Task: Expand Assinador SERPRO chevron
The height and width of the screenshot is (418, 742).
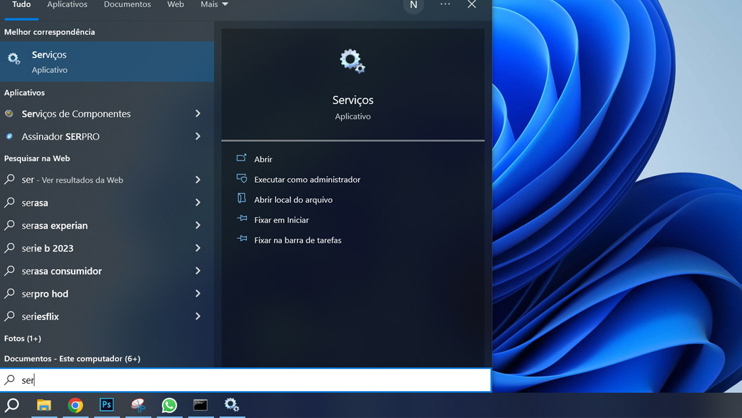Action: click(x=198, y=136)
